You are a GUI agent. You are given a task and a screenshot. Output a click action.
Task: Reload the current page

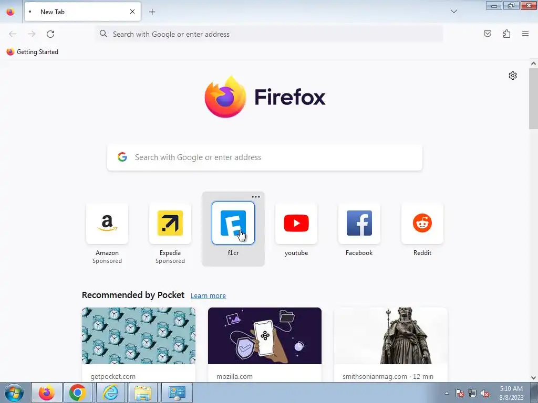click(50, 34)
